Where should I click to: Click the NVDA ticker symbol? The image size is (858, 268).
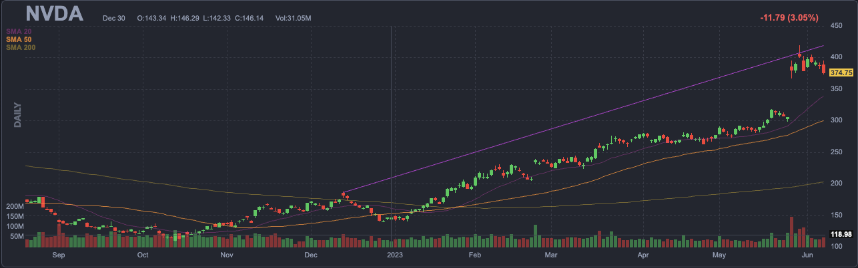[x=55, y=14]
